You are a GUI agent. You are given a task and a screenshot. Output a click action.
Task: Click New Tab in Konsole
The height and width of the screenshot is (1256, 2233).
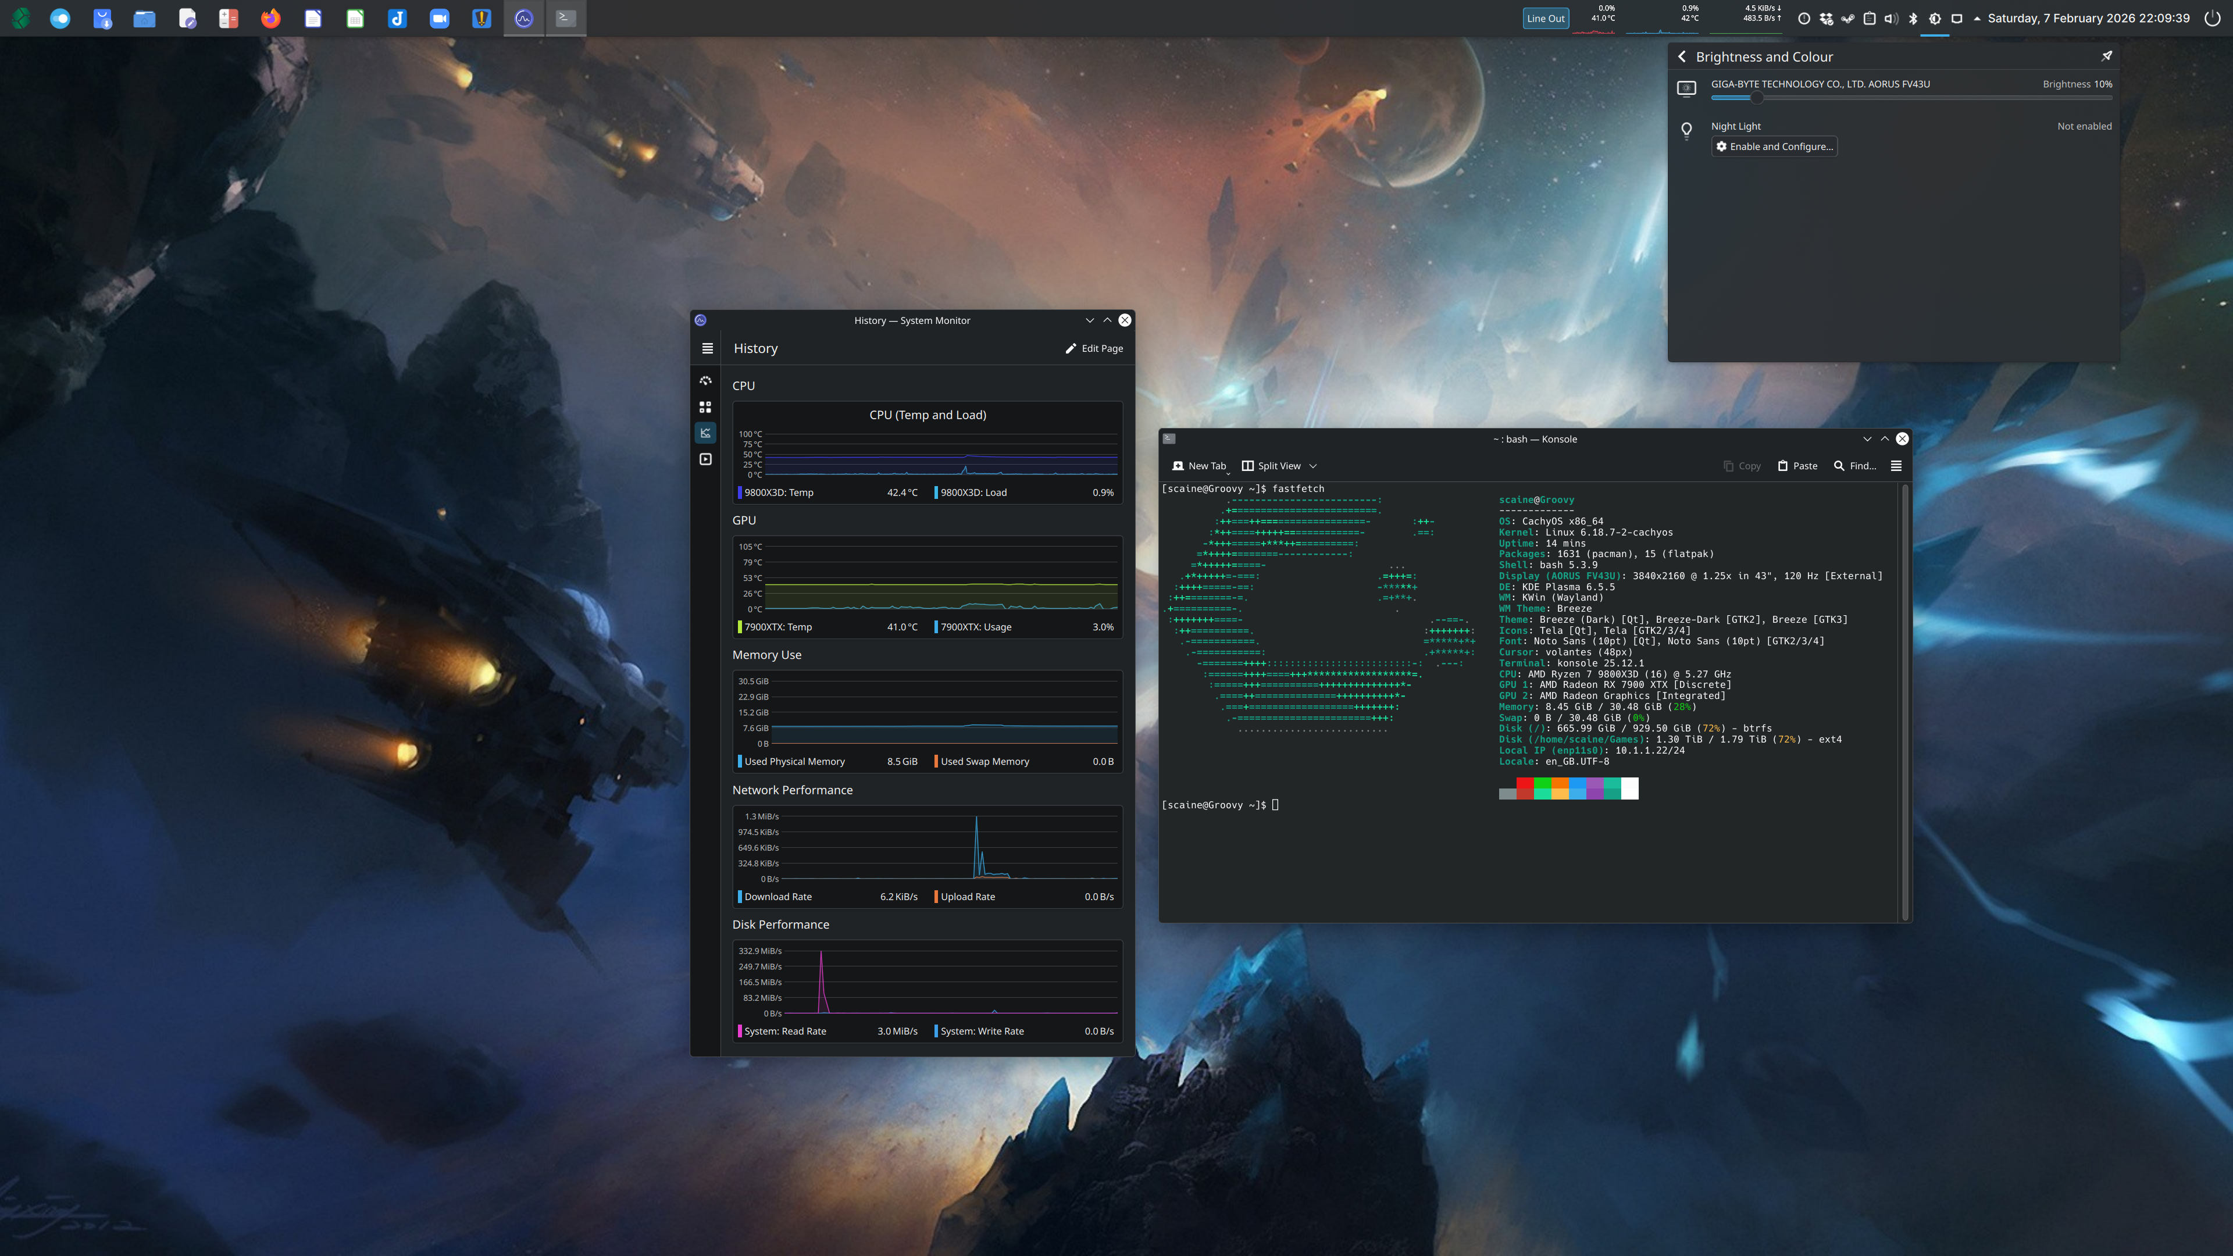(x=1199, y=466)
